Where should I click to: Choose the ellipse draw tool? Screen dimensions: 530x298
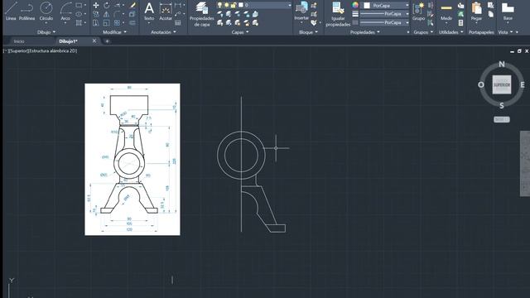tap(79, 14)
